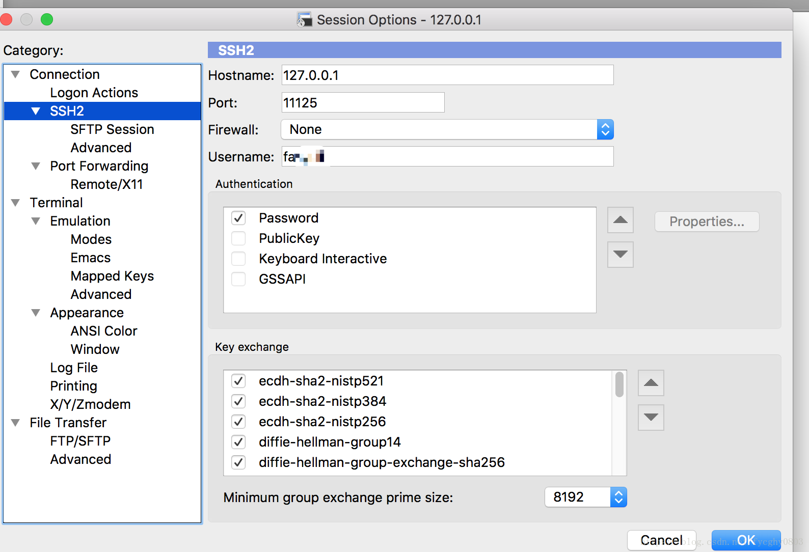Open the FTP/SFTP category
The image size is (809, 552).
point(80,441)
